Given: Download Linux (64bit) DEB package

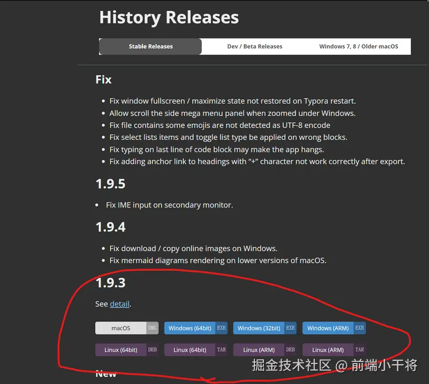Looking at the screenshot, I should [x=121, y=349].
